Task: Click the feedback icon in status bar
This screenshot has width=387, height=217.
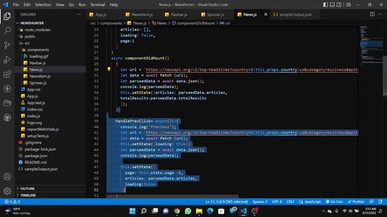Action: click(x=371, y=201)
